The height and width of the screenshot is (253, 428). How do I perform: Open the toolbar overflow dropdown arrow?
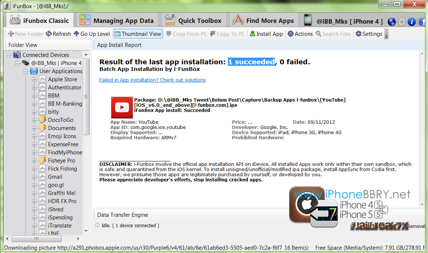386,34
